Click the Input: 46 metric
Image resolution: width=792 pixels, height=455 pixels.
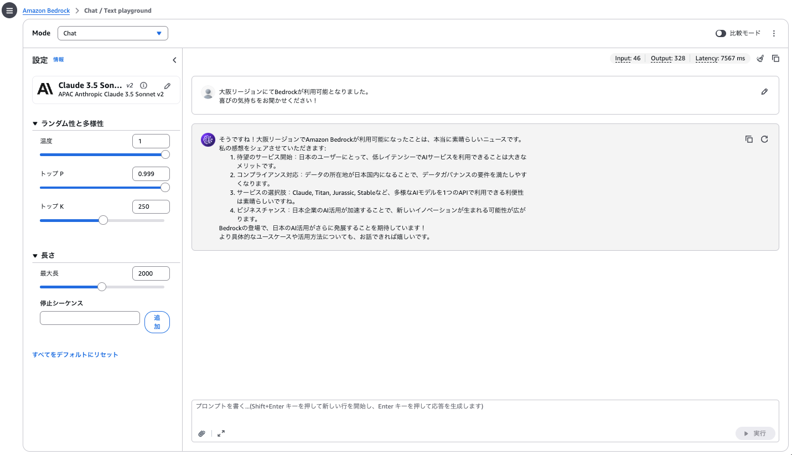(x=628, y=59)
